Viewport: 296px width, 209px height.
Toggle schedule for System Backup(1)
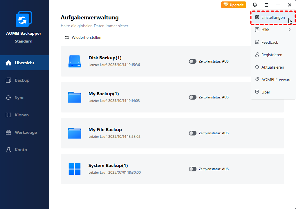click(193, 169)
